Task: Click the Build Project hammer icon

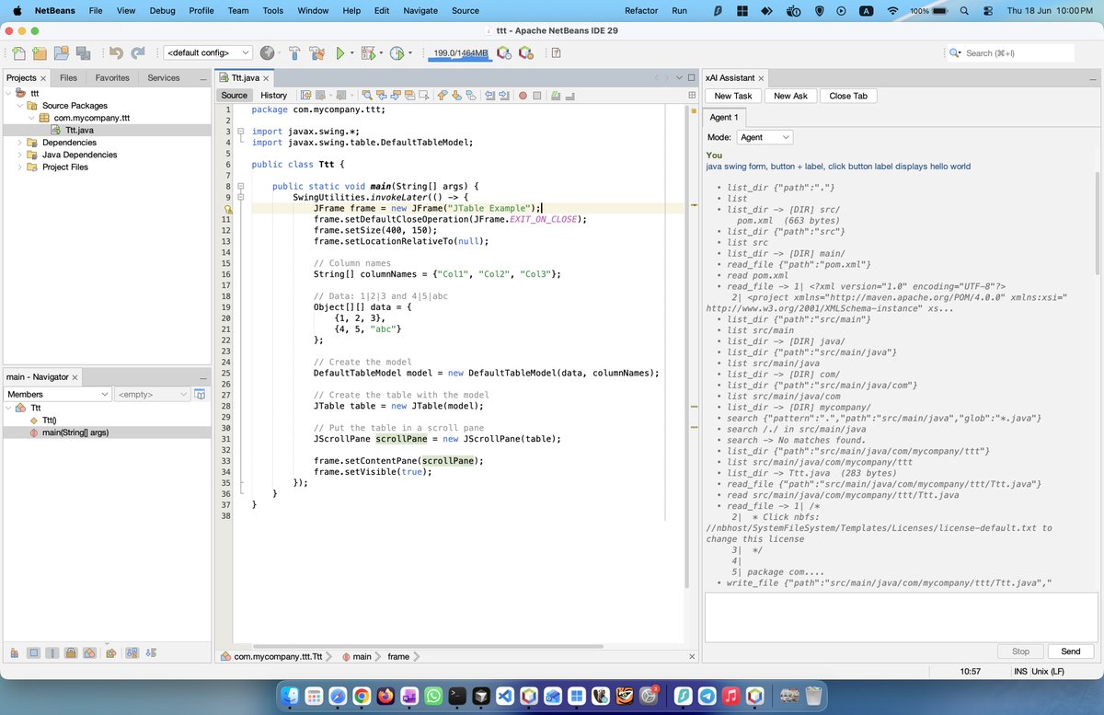Action: pyautogui.click(x=294, y=53)
